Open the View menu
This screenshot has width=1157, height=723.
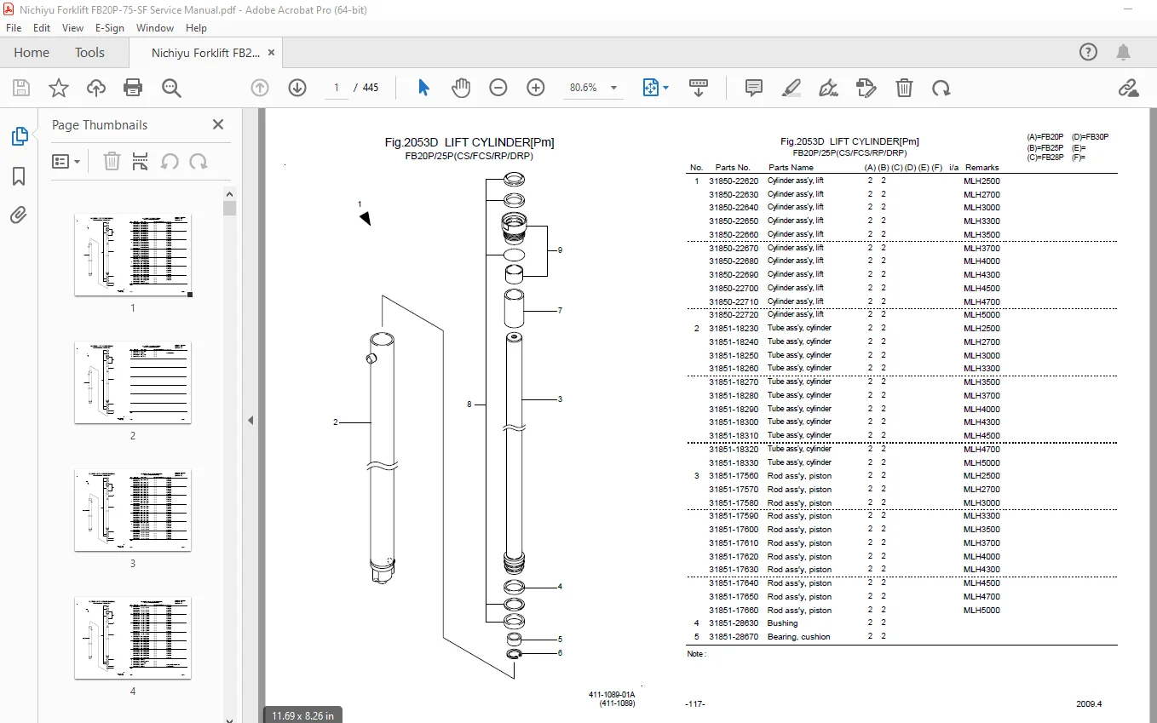pos(73,28)
